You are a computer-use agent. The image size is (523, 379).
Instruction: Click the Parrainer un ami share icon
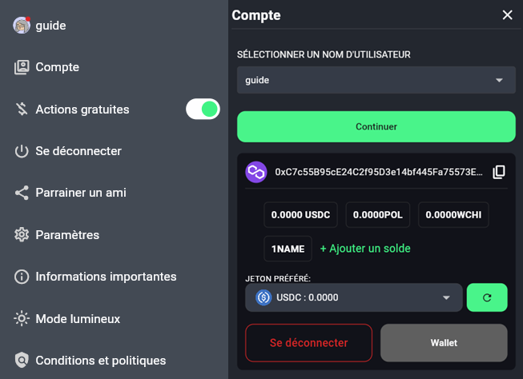[x=22, y=193]
